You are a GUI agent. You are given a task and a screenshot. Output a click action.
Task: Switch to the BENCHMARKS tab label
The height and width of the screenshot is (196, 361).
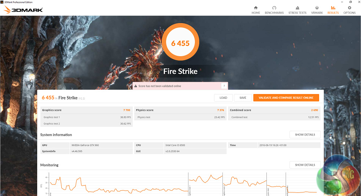point(274,13)
